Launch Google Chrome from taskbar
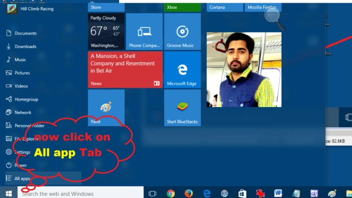352x198 pixels. [171, 193]
